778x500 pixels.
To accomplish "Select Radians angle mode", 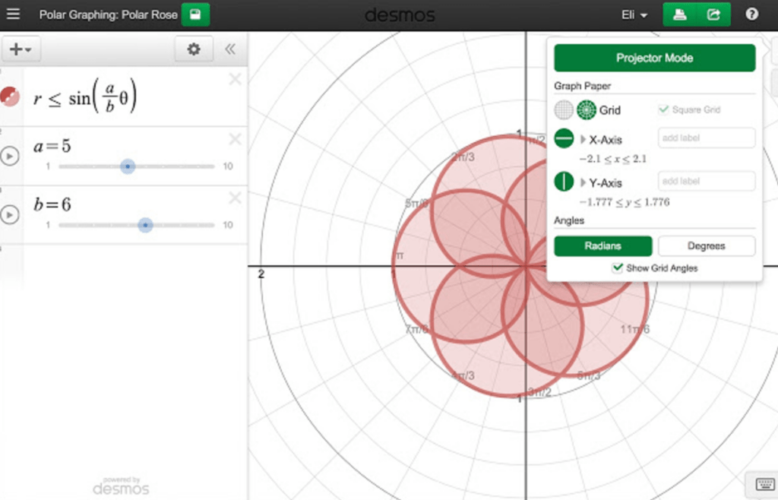I will [602, 246].
